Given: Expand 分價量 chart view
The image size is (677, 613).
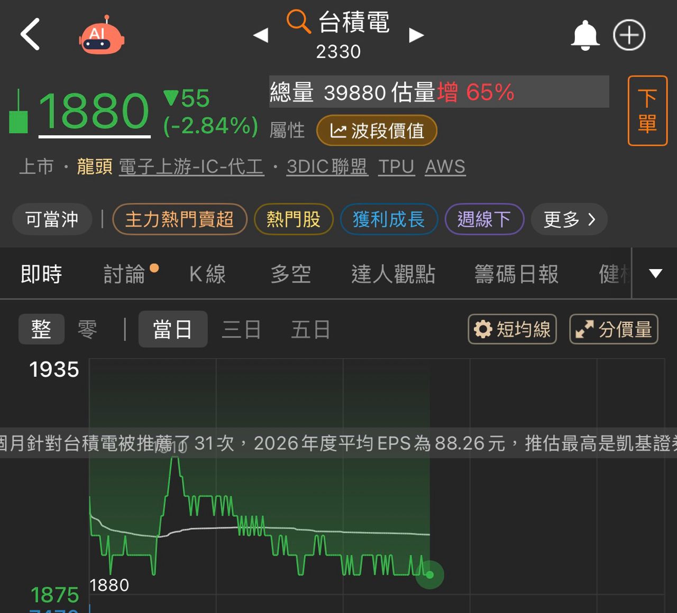Looking at the screenshot, I should click(x=614, y=329).
